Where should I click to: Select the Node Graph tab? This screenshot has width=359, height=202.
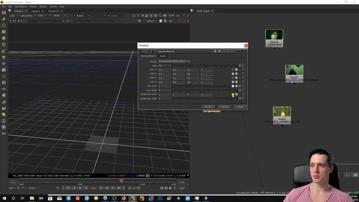pyautogui.click(x=202, y=11)
